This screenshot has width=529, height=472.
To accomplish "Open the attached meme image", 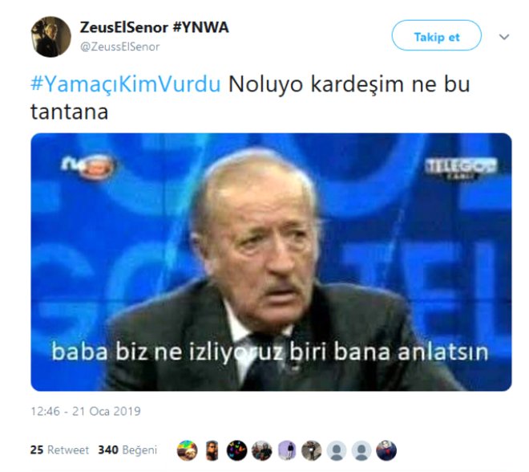I will 271,262.
